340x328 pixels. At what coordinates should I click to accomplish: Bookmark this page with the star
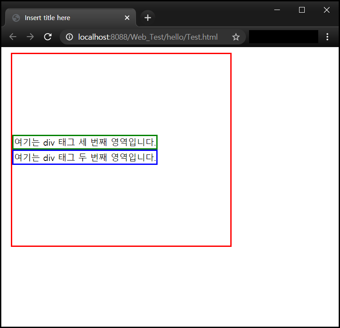point(236,37)
